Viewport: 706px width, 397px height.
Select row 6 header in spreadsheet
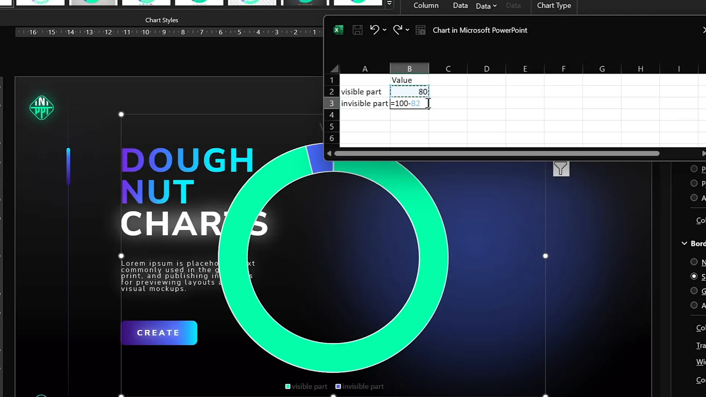pyautogui.click(x=332, y=138)
